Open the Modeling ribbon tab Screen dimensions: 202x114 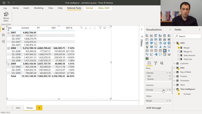[39, 8]
